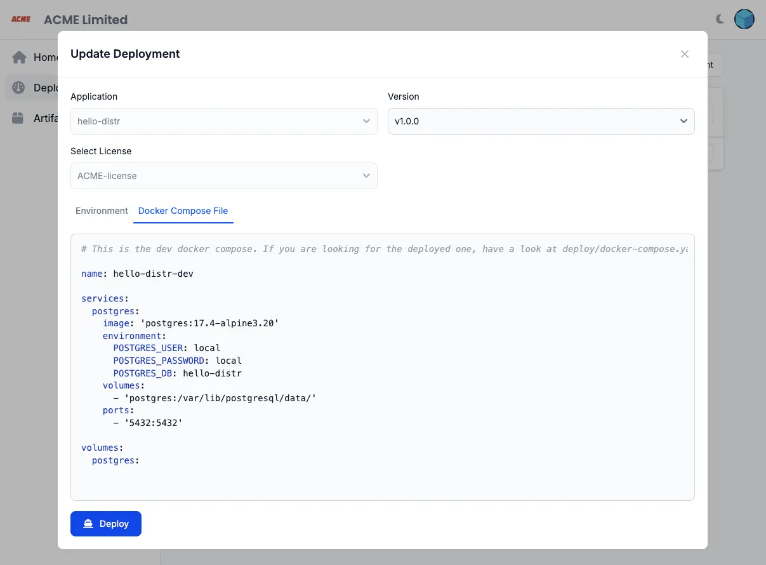Screen dimensions: 766x565
Task: Click the Home icon in sidebar
Action: point(20,57)
